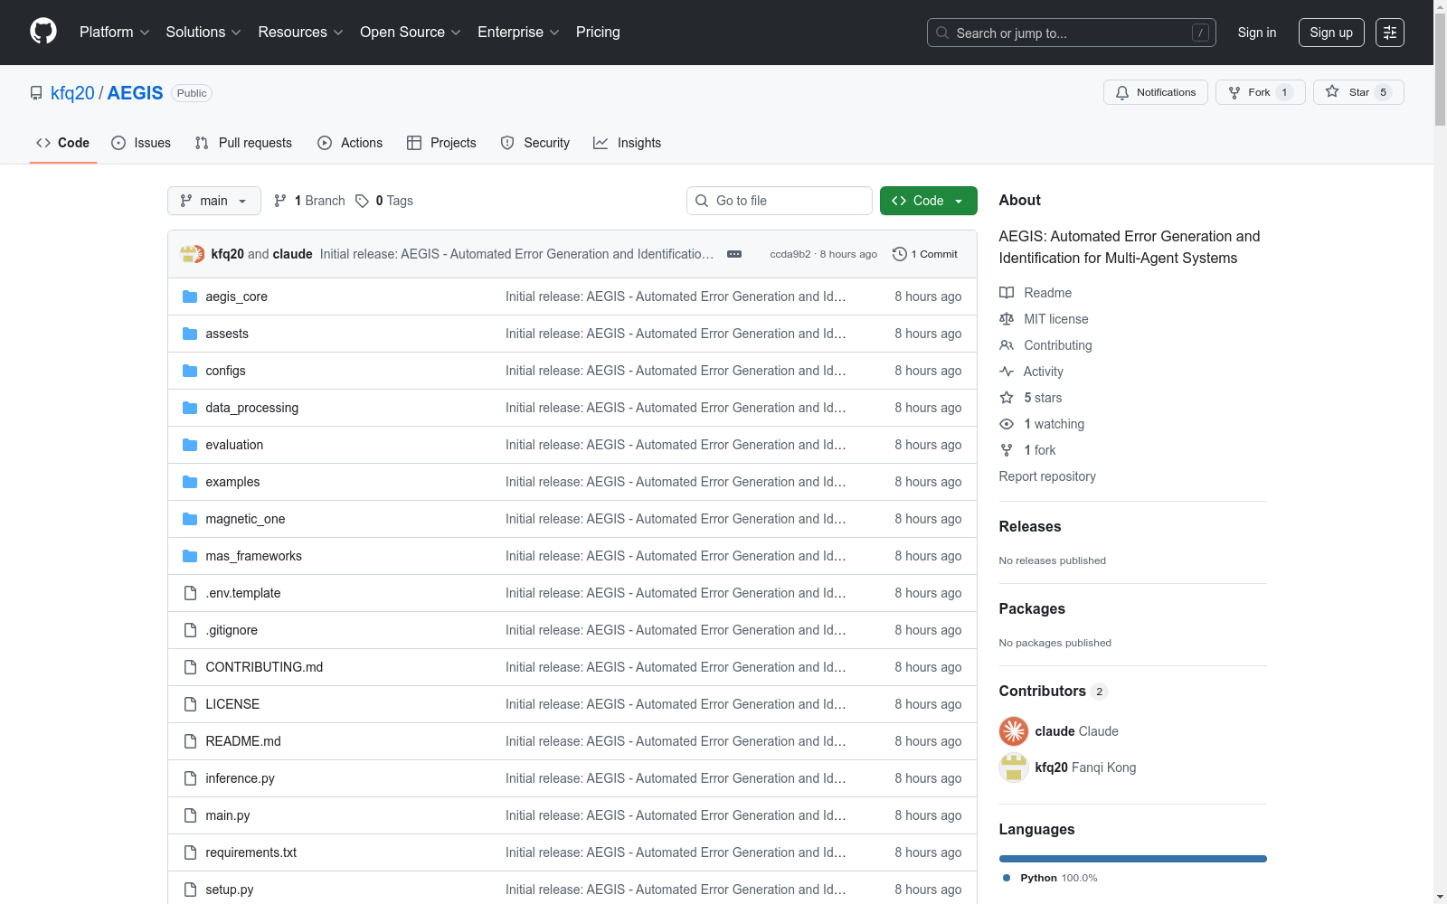The image size is (1447, 904).
Task: Click claude contributor avatar
Action: click(x=1014, y=731)
